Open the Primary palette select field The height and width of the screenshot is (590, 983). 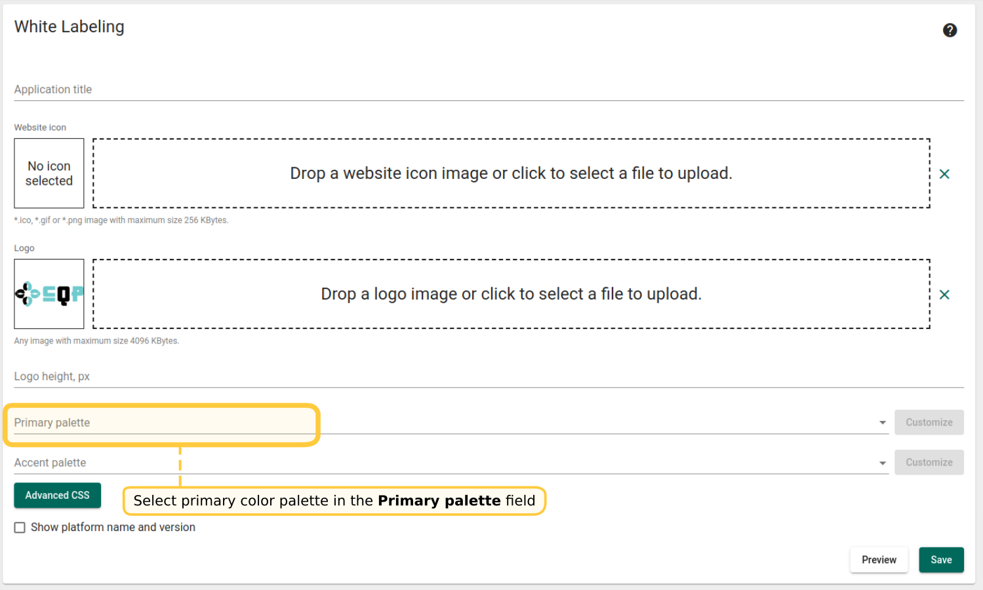tap(446, 423)
